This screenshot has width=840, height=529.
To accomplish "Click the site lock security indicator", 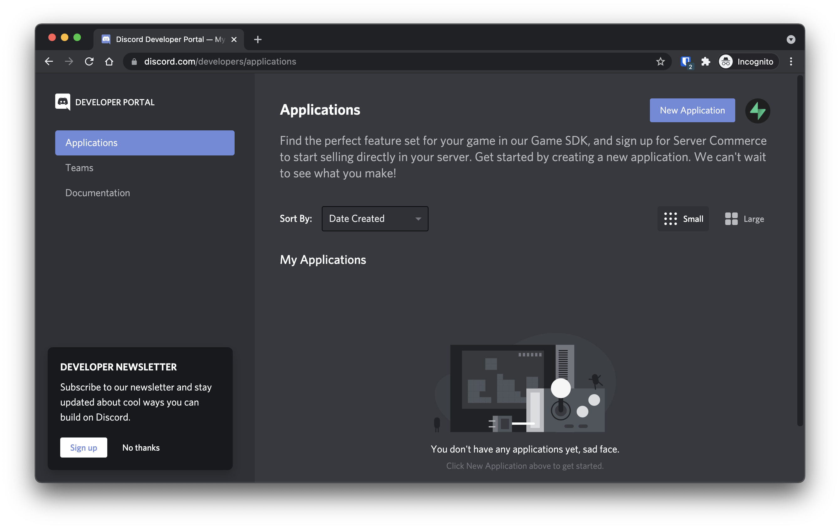I will click(x=134, y=61).
